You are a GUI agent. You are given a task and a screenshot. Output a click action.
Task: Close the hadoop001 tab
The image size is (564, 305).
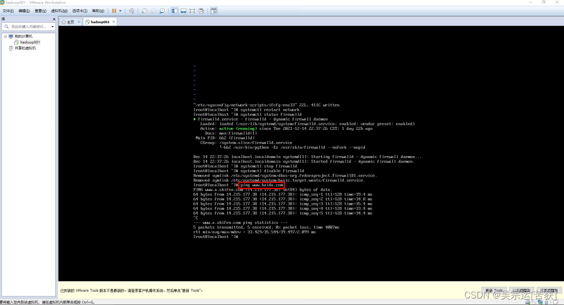click(114, 22)
